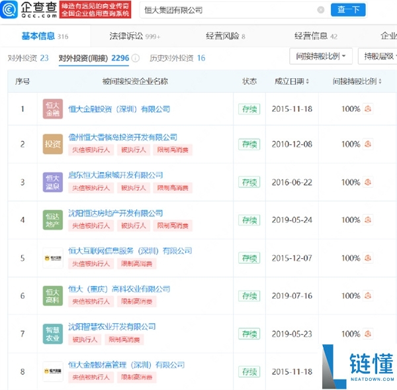Click the 查一下 search button
This screenshot has height=390, width=397.
click(348, 10)
